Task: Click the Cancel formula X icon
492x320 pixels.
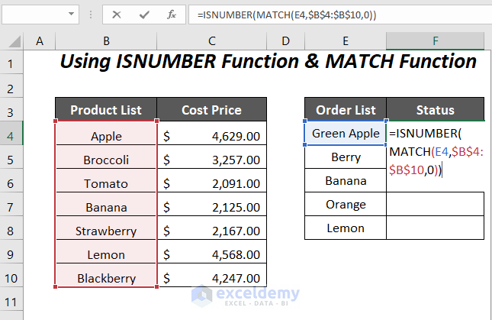Action: (x=117, y=14)
